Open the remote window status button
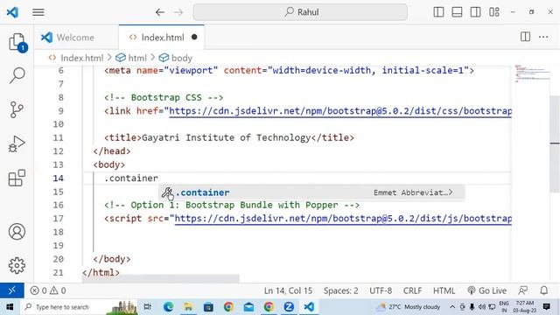Image resolution: width=560 pixels, height=315 pixels. (x=11, y=290)
